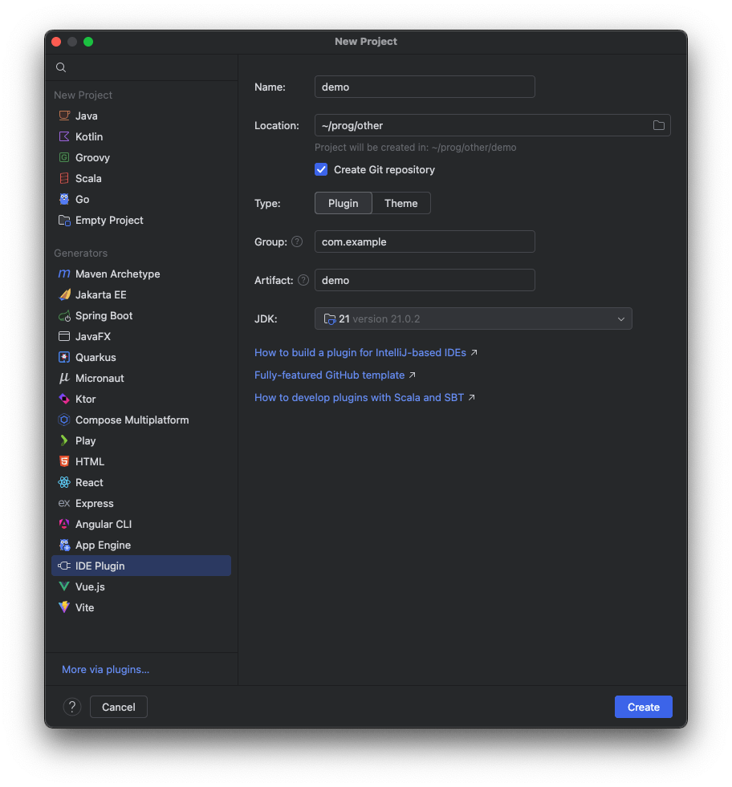
Task: Cancel the New Project dialog
Action: click(119, 707)
